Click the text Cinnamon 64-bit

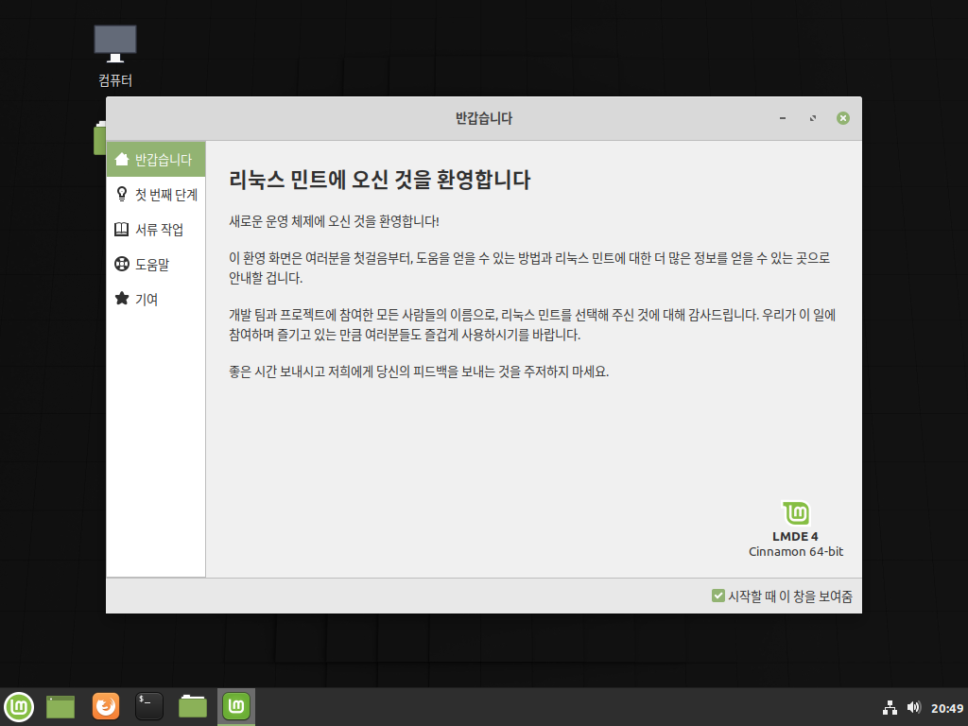tap(796, 551)
